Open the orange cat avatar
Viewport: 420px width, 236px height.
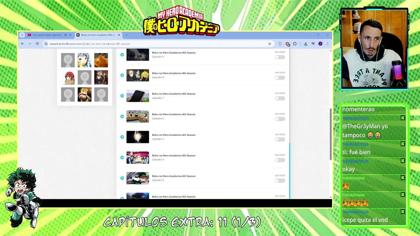(101, 60)
